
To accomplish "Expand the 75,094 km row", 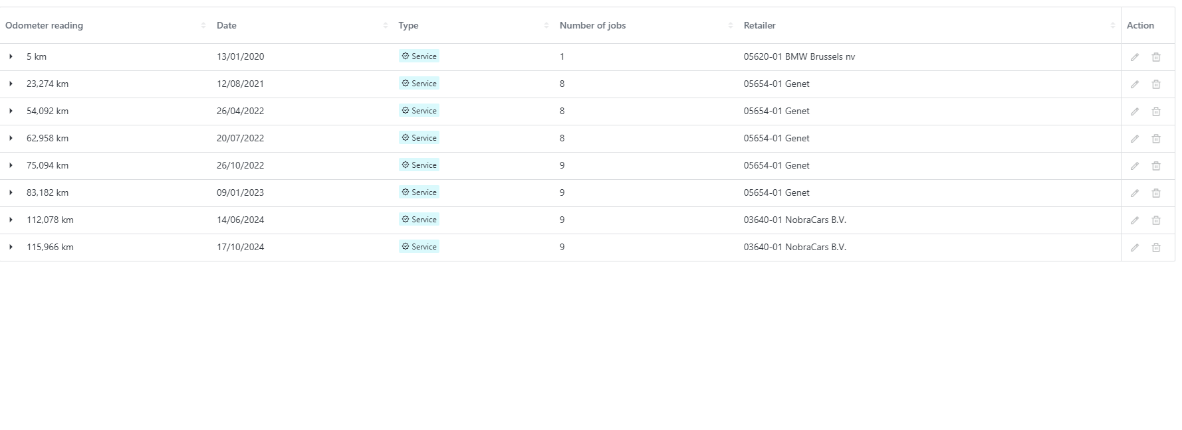I will (x=11, y=165).
